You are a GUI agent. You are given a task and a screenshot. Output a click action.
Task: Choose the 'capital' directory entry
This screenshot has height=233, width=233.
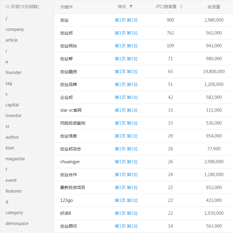(x=12, y=105)
